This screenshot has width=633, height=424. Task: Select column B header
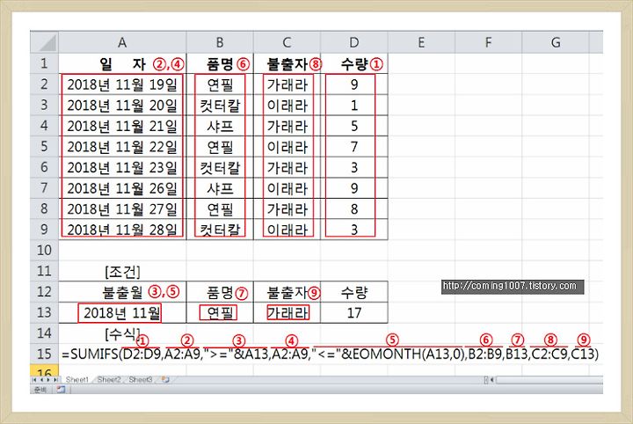tap(220, 42)
